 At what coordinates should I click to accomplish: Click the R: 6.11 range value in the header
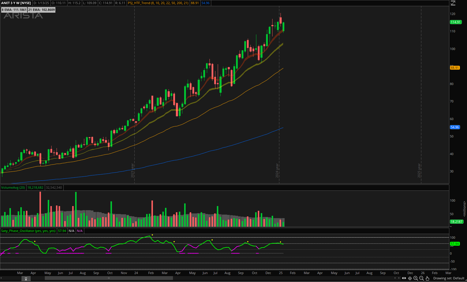tap(120, 3)
